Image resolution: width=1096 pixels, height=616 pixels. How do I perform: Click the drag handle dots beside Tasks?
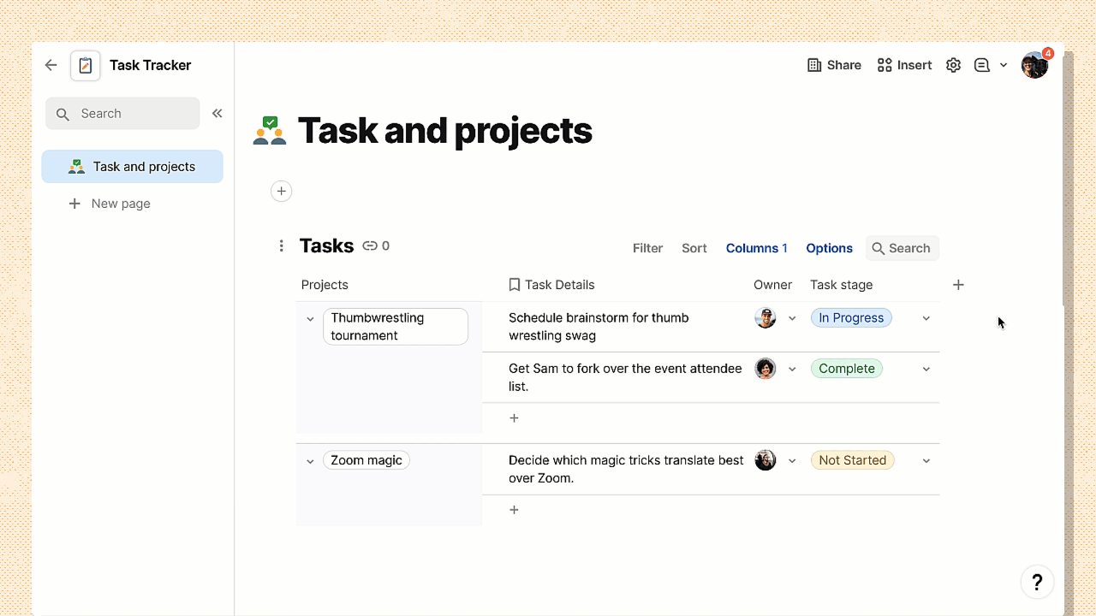coord(281,246)
